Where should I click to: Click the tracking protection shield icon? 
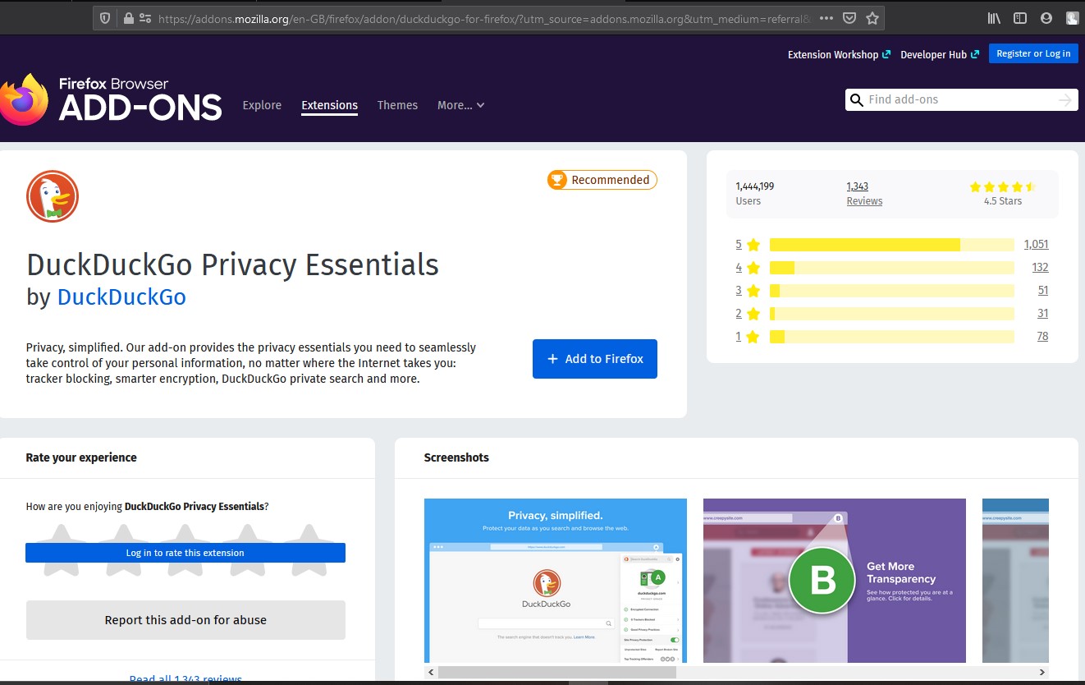pyautogui.click(x=105, y=18)
